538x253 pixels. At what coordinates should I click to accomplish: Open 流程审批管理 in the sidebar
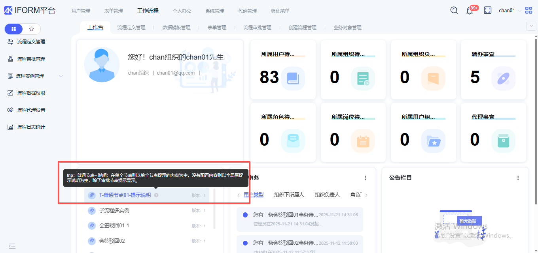coord(31,59)
